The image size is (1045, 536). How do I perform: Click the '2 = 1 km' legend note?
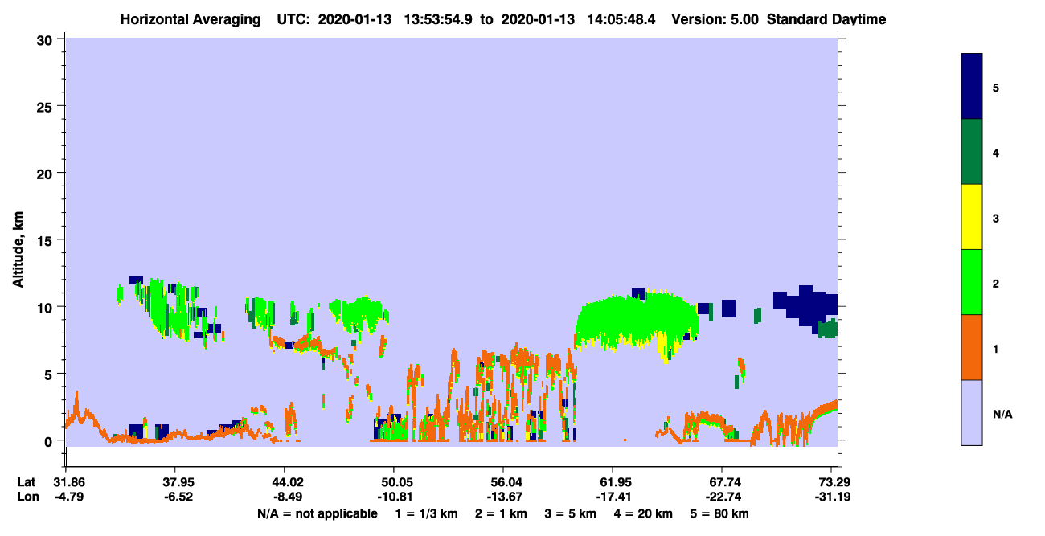502,513
